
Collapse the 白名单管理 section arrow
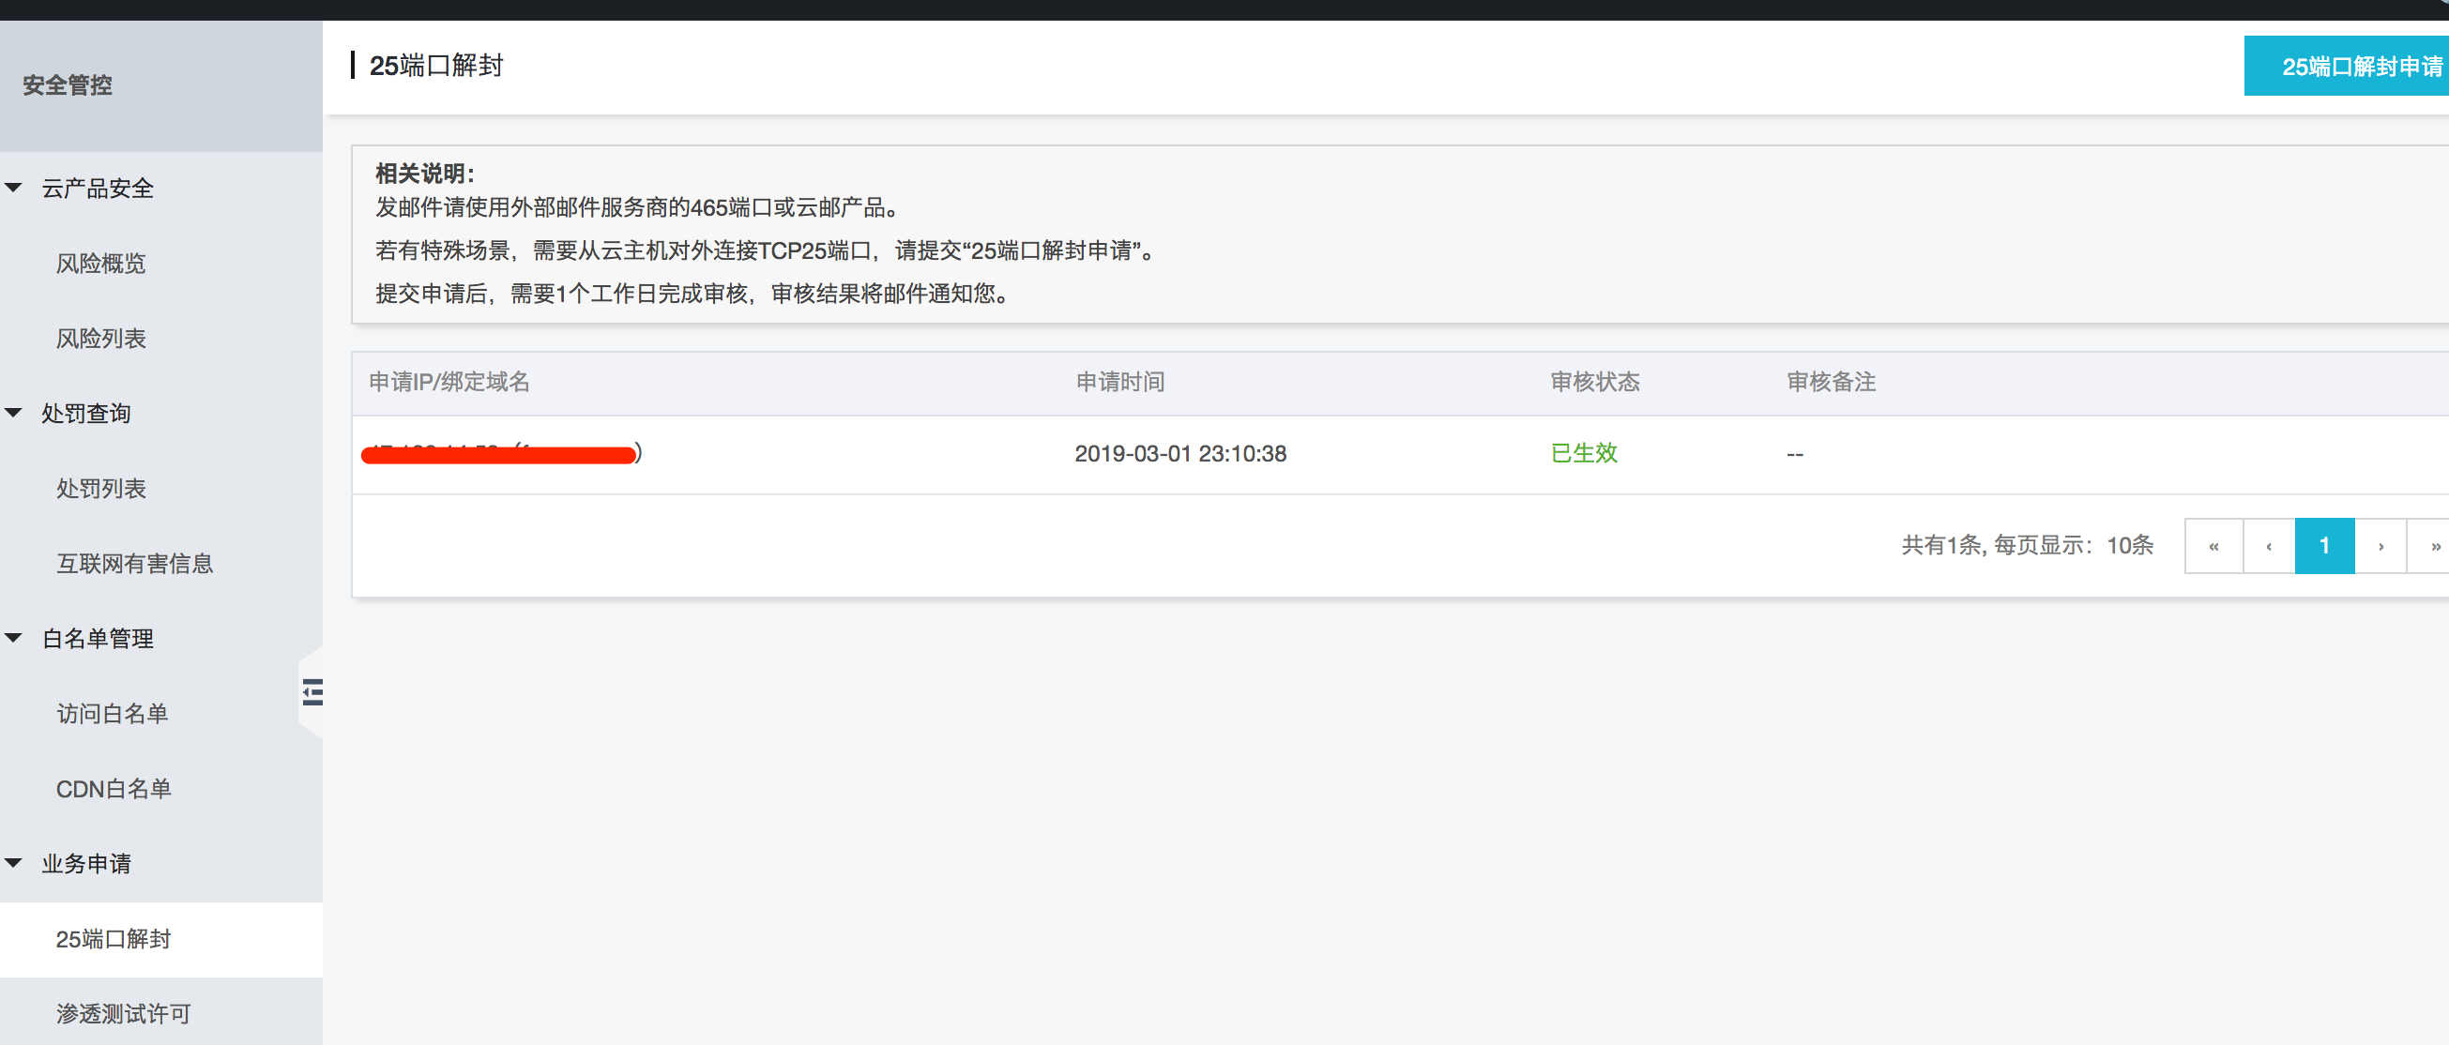(14, 638)
